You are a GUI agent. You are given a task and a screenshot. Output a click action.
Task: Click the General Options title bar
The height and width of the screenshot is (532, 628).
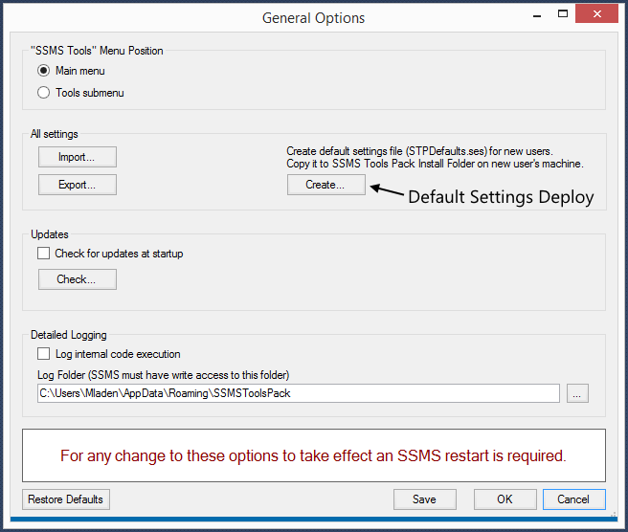click(313, 18)
